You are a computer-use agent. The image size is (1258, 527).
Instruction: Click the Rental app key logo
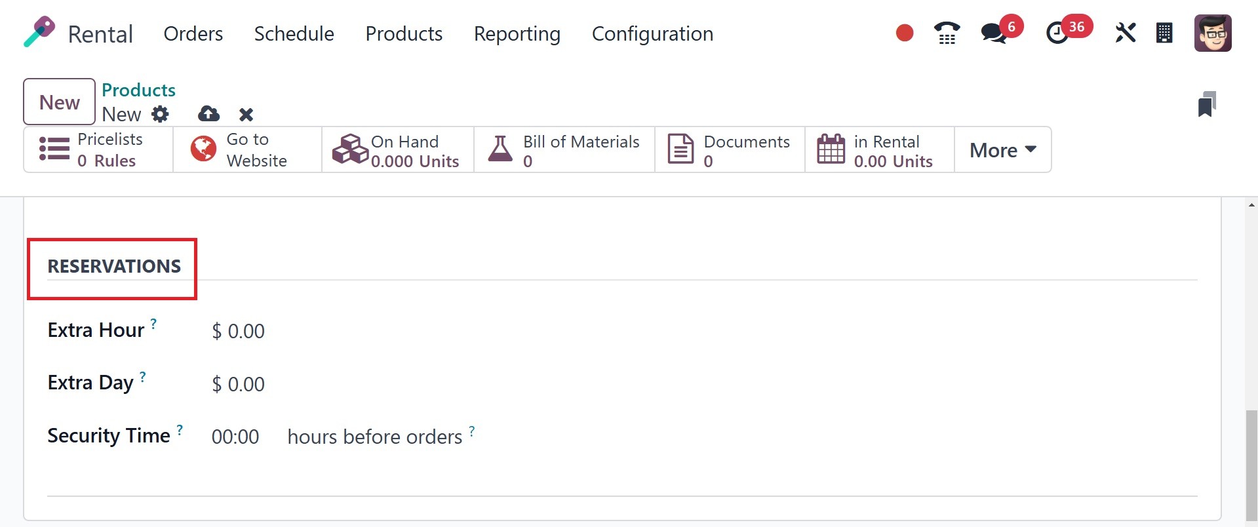(39, 32)
